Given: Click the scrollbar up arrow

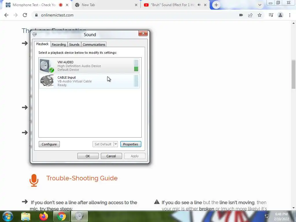Looking at the screenshot, I should (294, 23).
